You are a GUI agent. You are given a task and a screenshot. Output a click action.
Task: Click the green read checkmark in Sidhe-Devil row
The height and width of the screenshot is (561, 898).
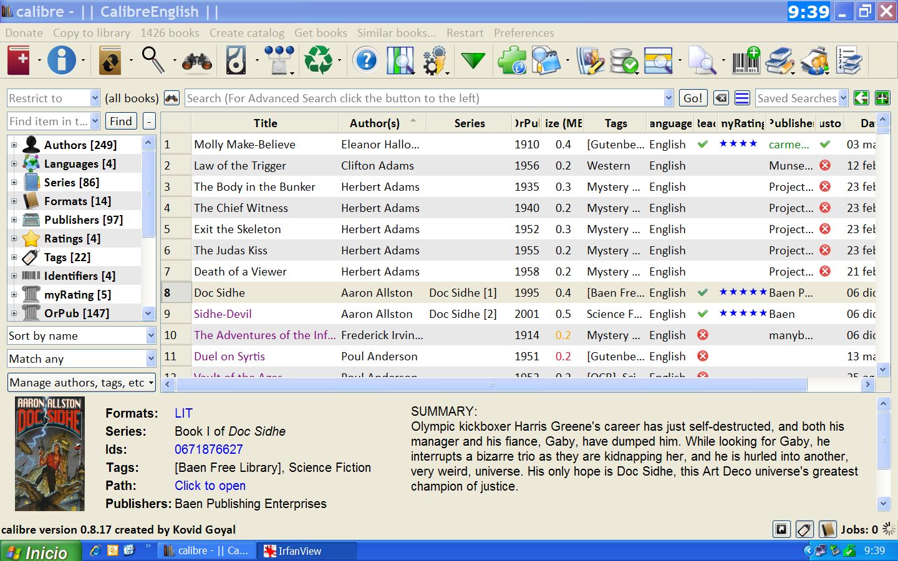703,314
